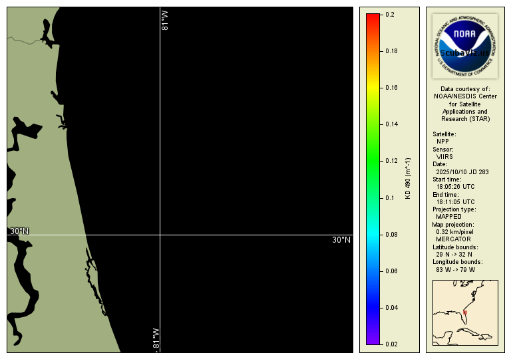Click the 0.2 label on the color scale
This screenshot has height=359, width=511.
[391, 14]
